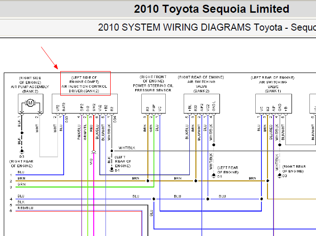
Task: Click the "2010 Toyota Sequoia Limited" title
Action: pos(211,9)
